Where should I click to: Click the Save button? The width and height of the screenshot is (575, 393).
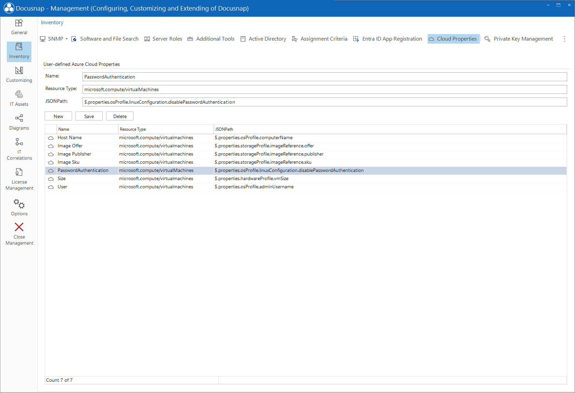pos(89,116)
